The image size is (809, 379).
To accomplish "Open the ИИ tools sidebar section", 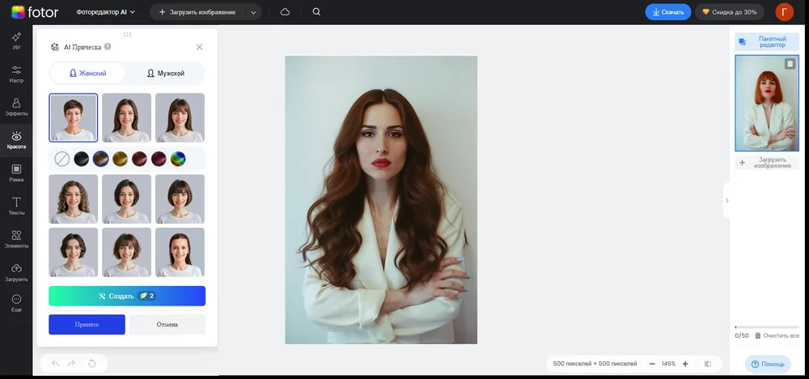I will click(16, 41).
